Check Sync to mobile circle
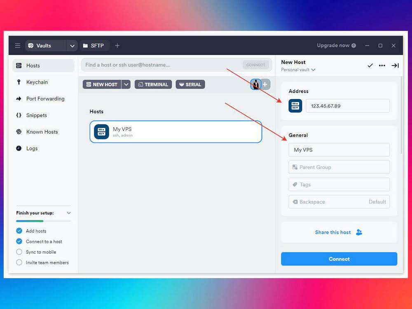 (19, 252)
